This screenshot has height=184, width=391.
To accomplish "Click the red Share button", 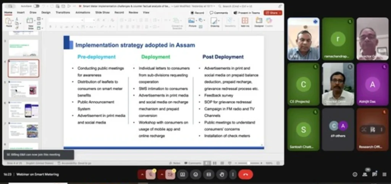I will click(x=273, y=13).
